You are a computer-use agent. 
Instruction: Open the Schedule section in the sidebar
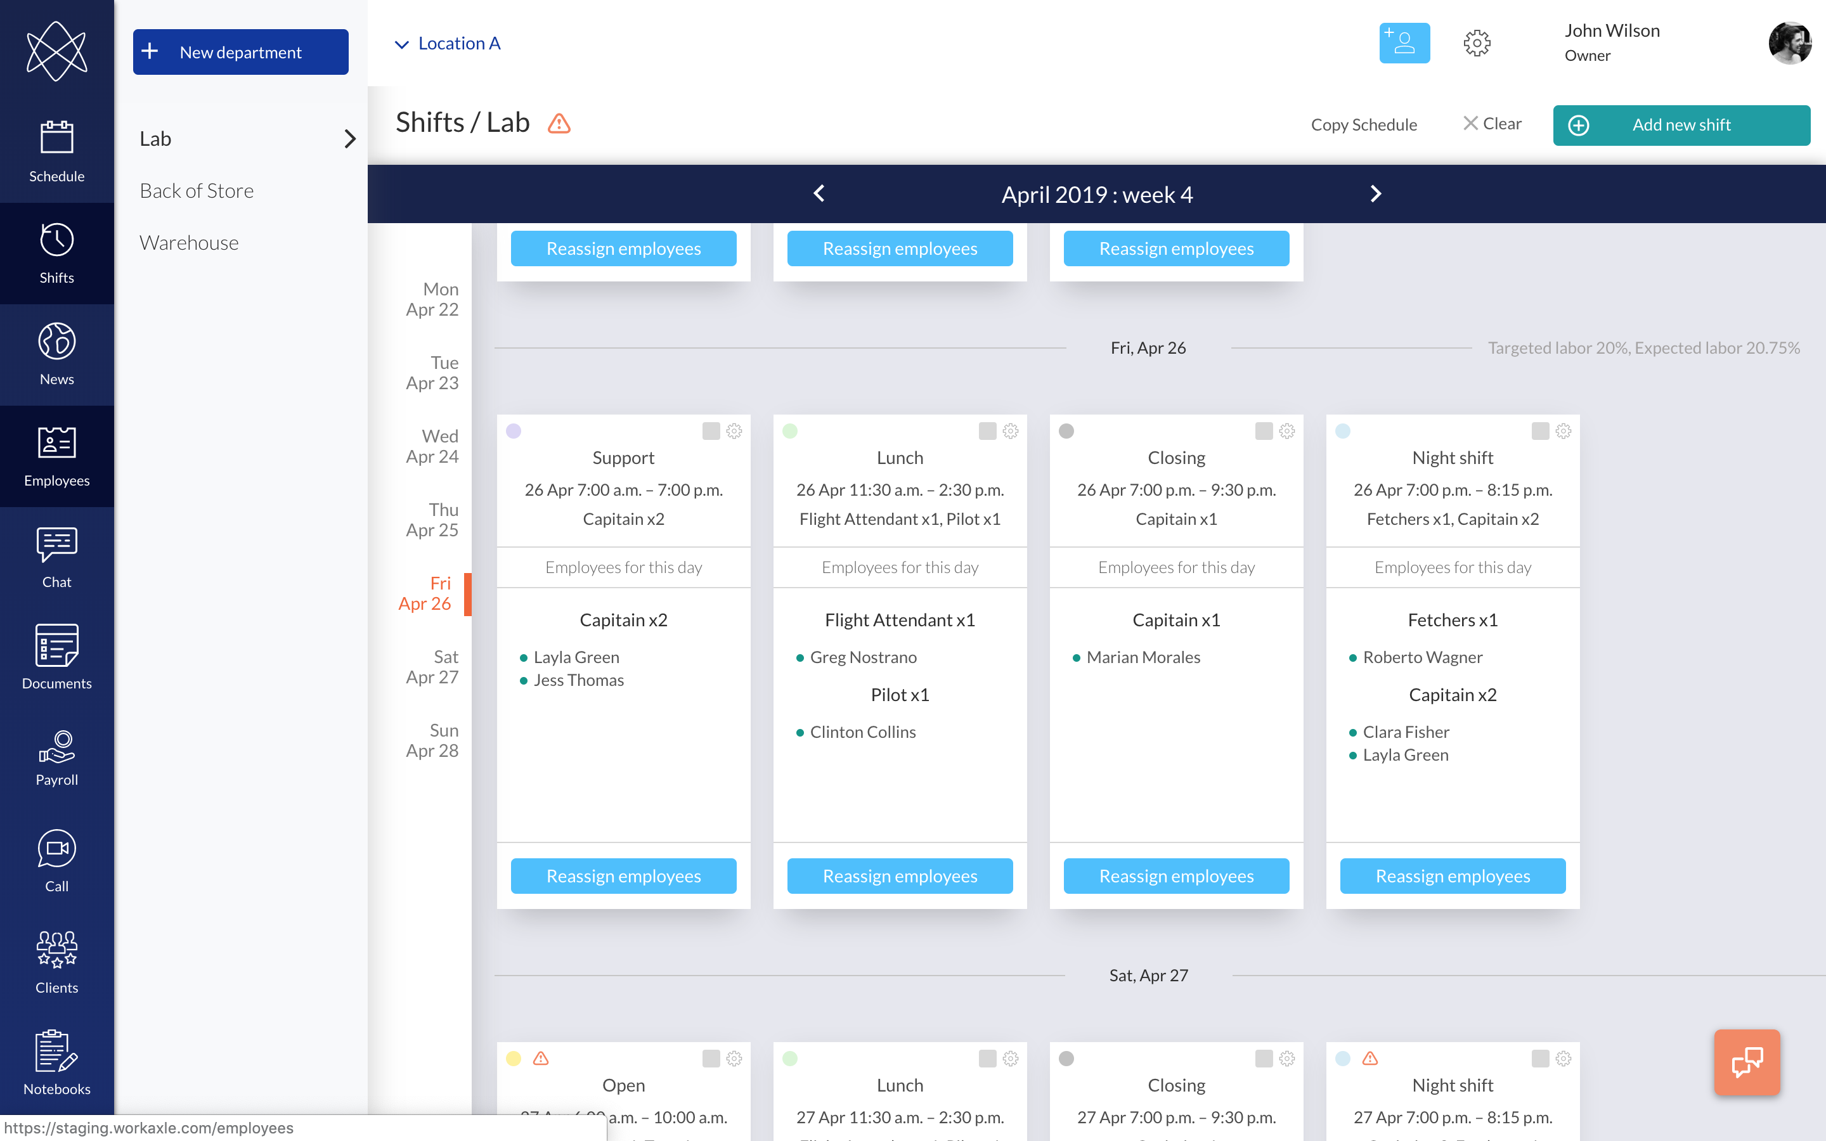click(x=56, y=151)
